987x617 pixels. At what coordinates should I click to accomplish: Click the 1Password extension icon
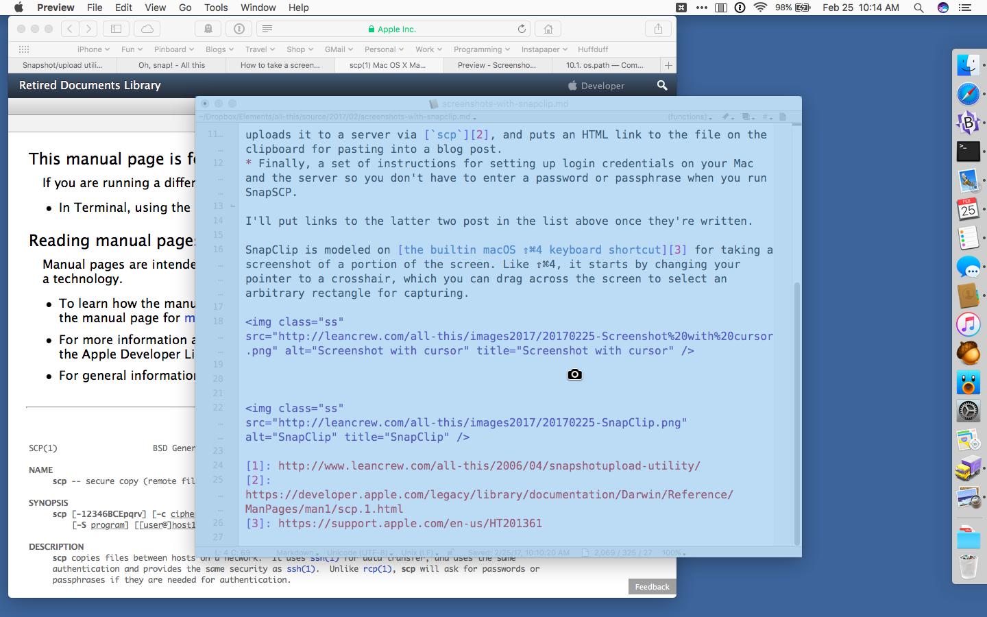239,29
